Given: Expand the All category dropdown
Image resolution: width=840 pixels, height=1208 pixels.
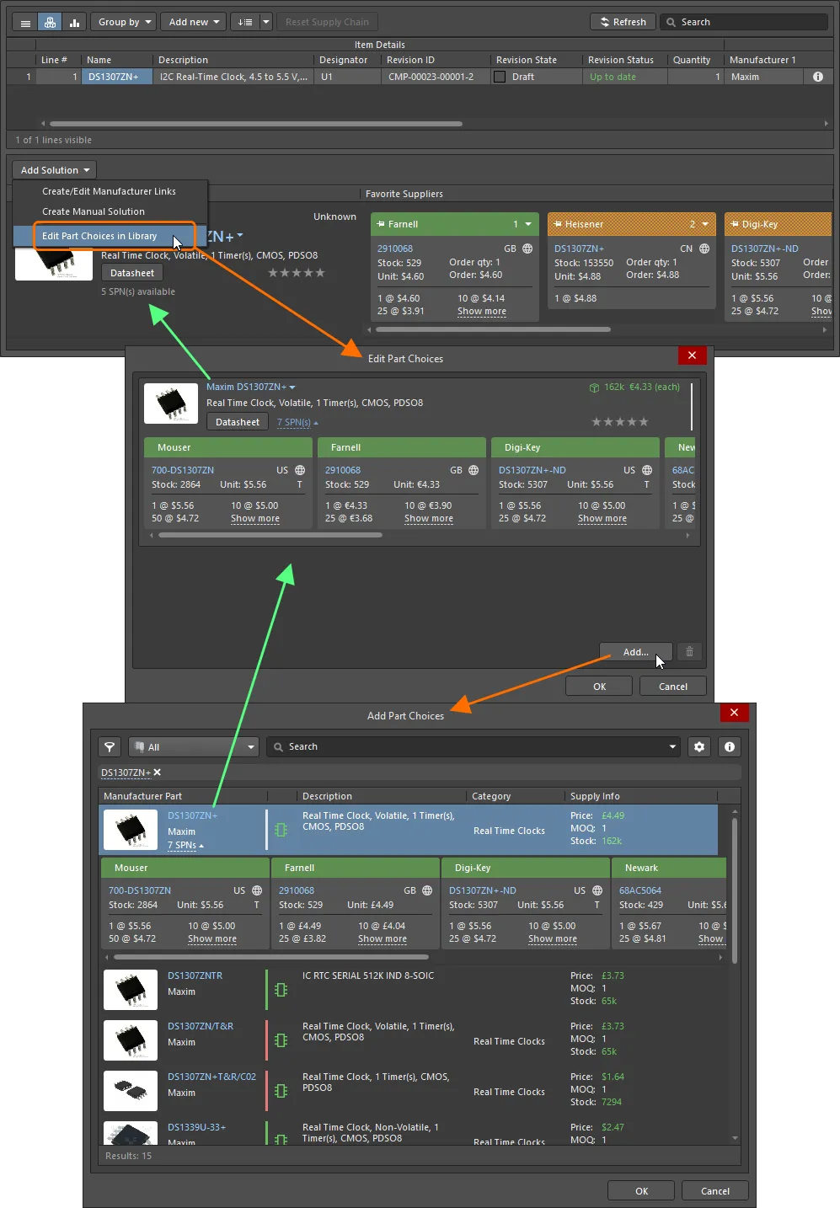Looking at the screenshot, I should (x=193, y=746).
